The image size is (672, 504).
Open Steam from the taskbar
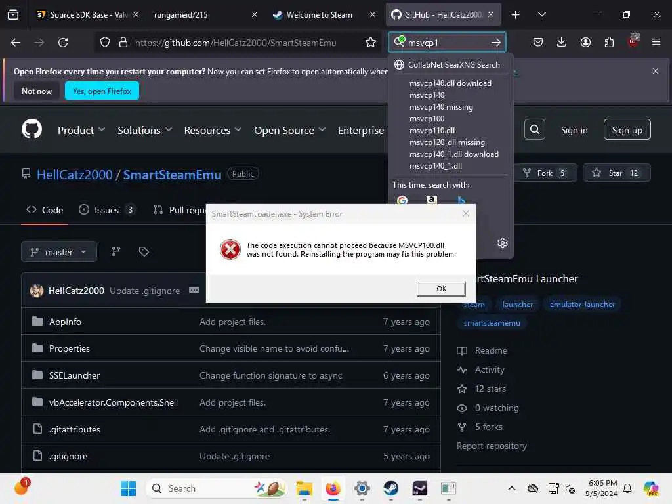(391, 488)
